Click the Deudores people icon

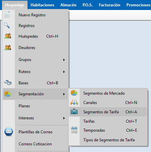[8, 47]
